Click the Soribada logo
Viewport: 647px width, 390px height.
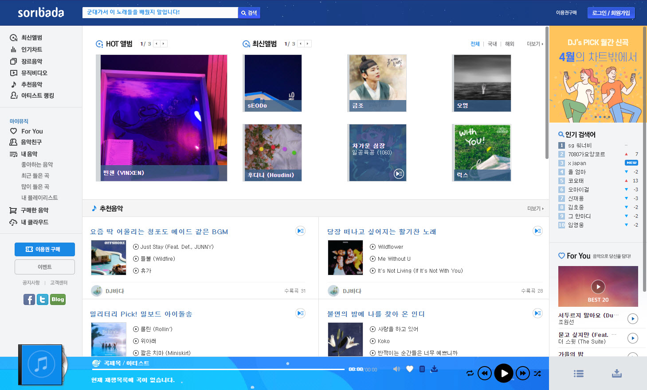pos(41,12)
